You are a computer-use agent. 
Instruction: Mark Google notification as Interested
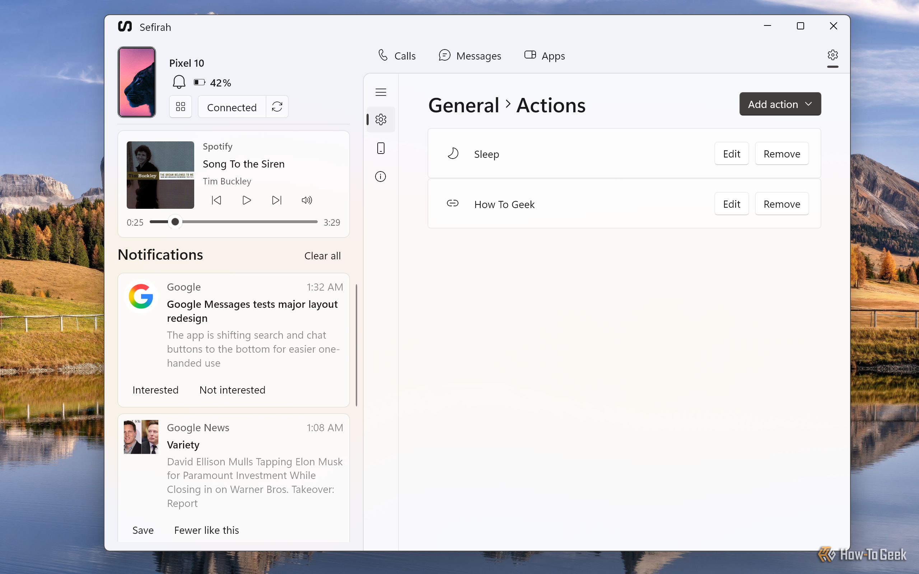click(155, 390)
